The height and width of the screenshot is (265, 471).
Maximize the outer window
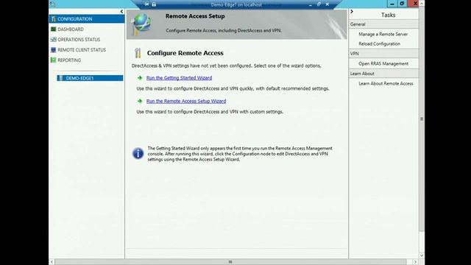[402, 4]
